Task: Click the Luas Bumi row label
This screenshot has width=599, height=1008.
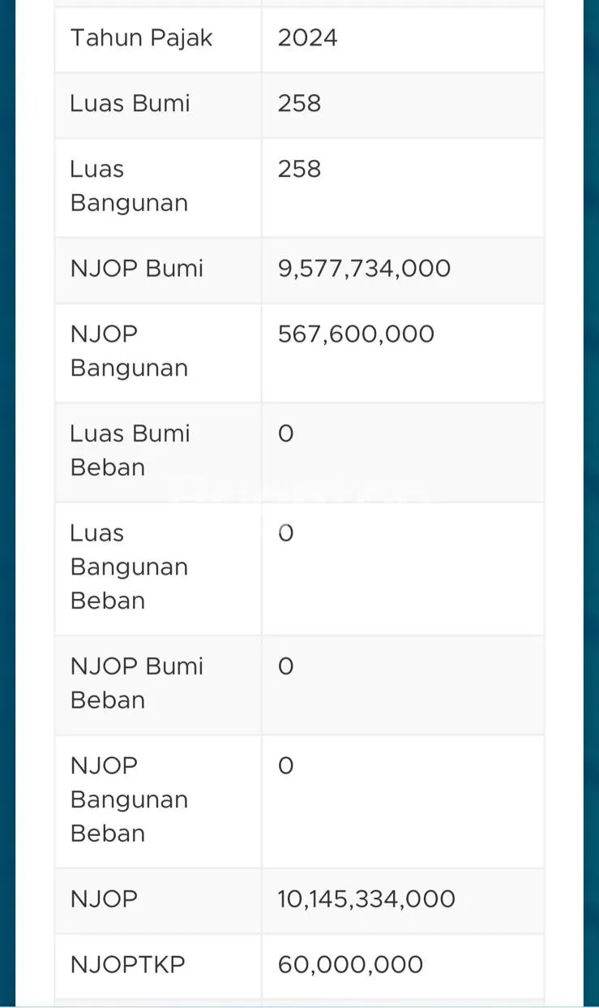Action: (130, 104)
